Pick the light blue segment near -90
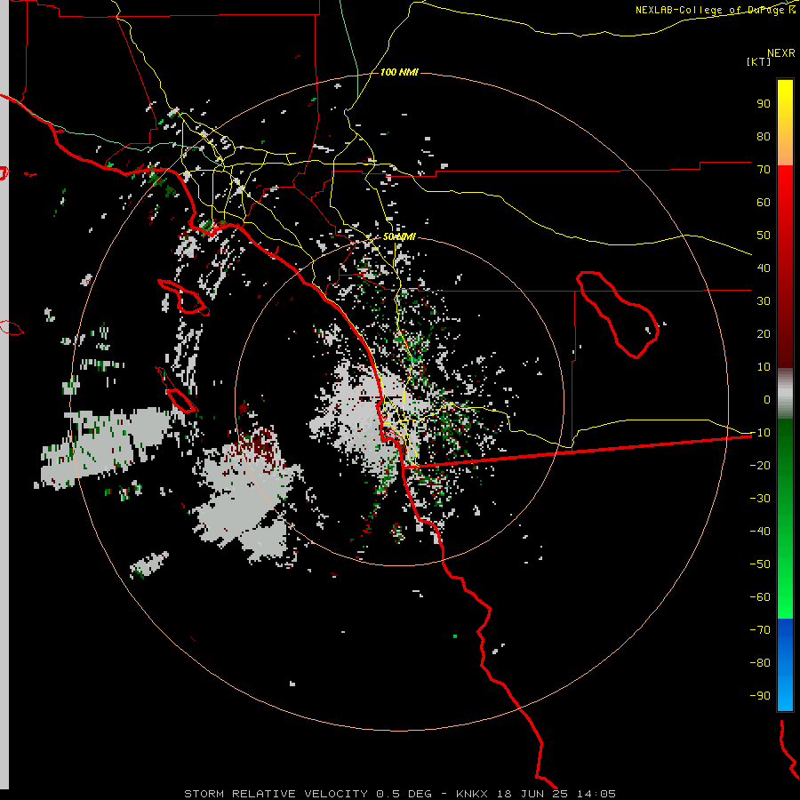 pyautogui.click(x=785, y=694)
